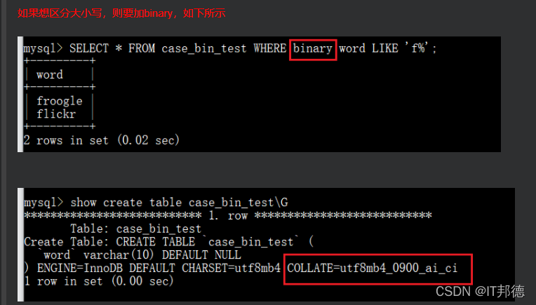Click the red-boxed binary keyword
Image resolution: width=536 pixels, height=305 pixels.
click(313, 50)
